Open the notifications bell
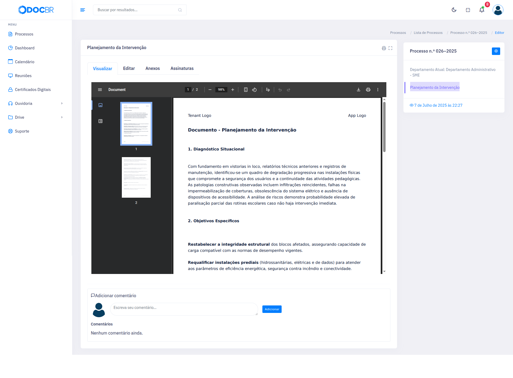513x378 pixels. tap(482, 10)
